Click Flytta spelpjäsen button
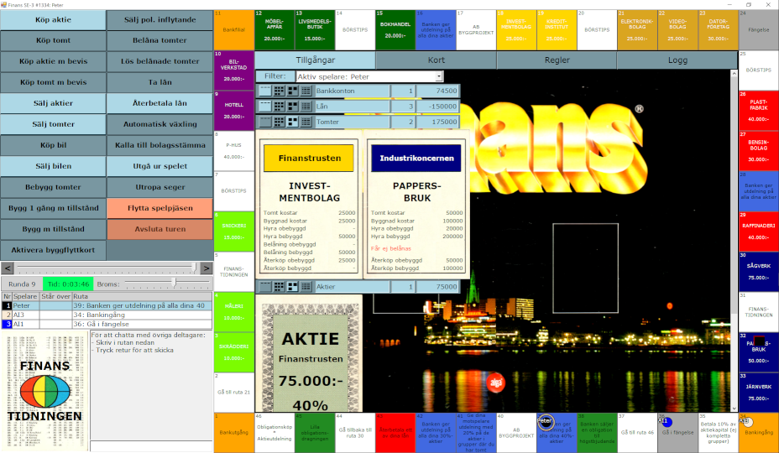Image resolution: width=779 pixels, height=453 pixels. 159,208
